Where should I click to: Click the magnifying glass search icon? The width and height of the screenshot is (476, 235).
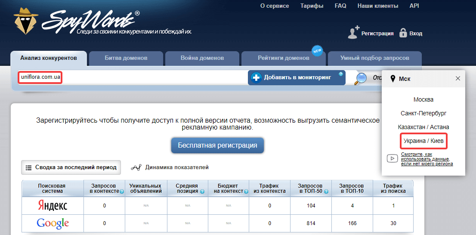(x=361, y=78)
